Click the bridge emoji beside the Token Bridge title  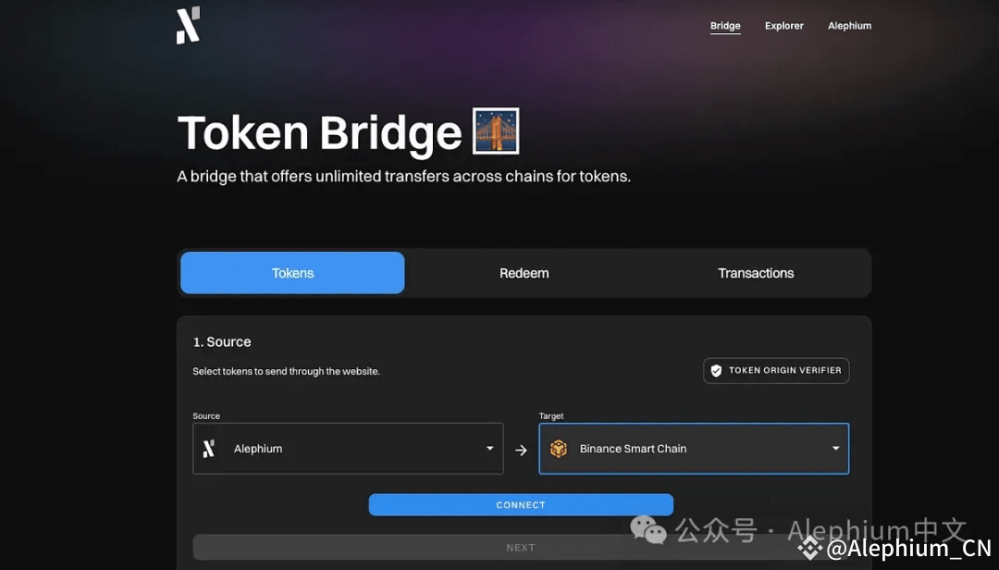496,130
